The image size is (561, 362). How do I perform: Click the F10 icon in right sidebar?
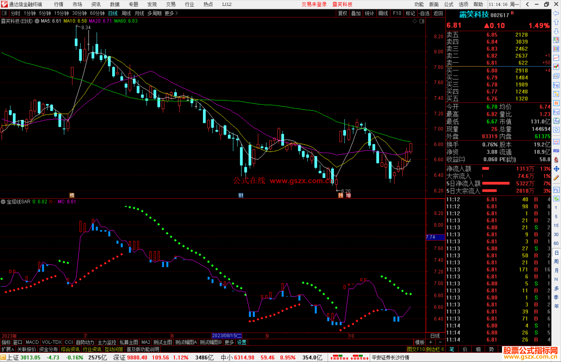click(556, 85)
